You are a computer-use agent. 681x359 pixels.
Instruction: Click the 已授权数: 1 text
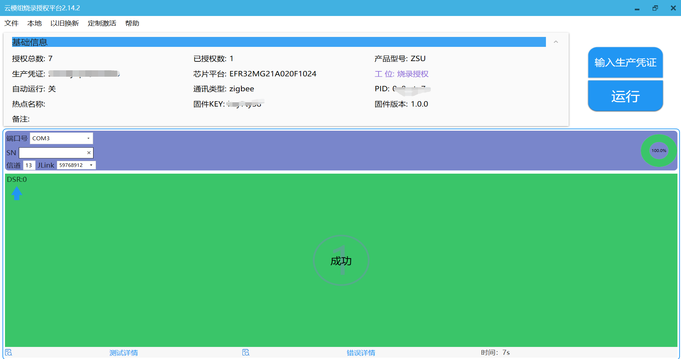213,59
